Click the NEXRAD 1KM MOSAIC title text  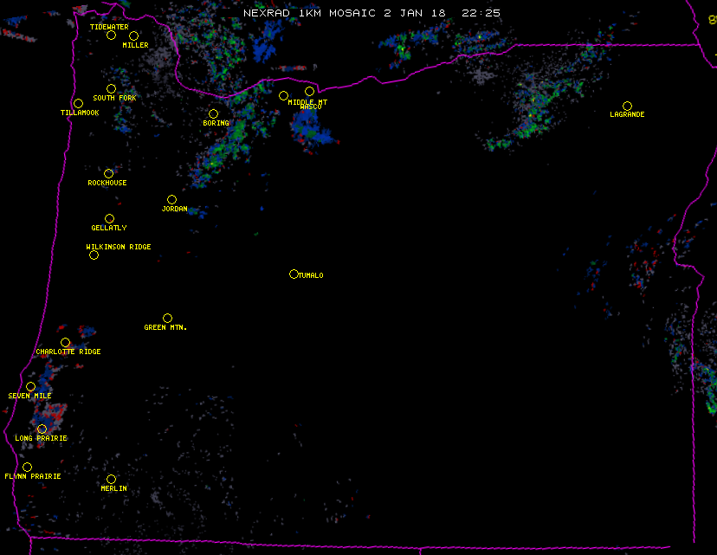[x=371, y=13]
